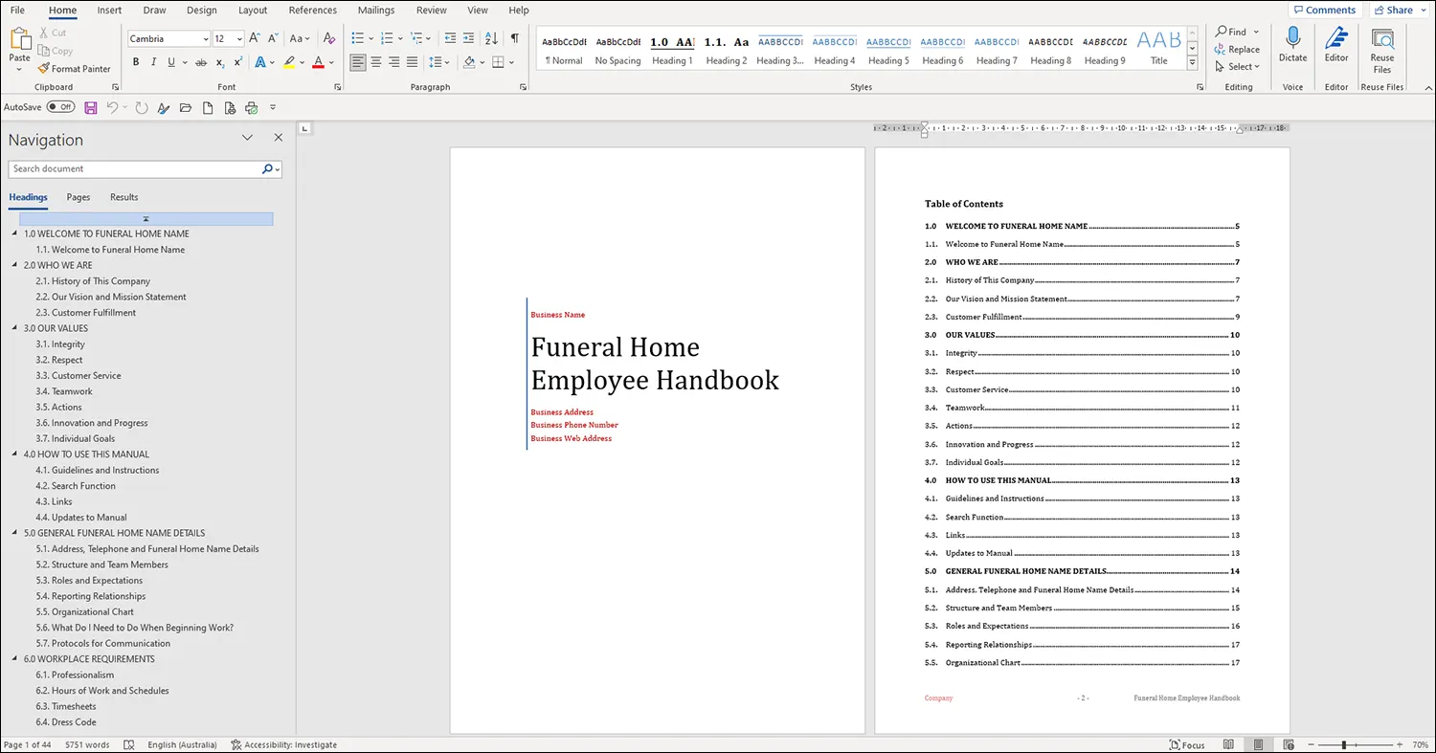Viewport: 1436px width, 753px height.
Task: Open borders dropdown arrow
Action: coord(512,62)
